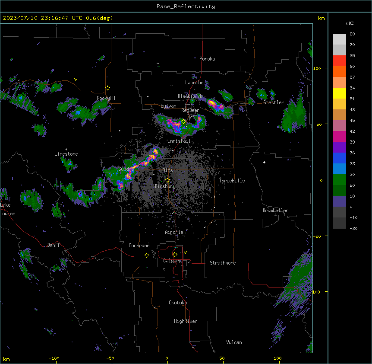Click the Limestone label

pos(66,154)
